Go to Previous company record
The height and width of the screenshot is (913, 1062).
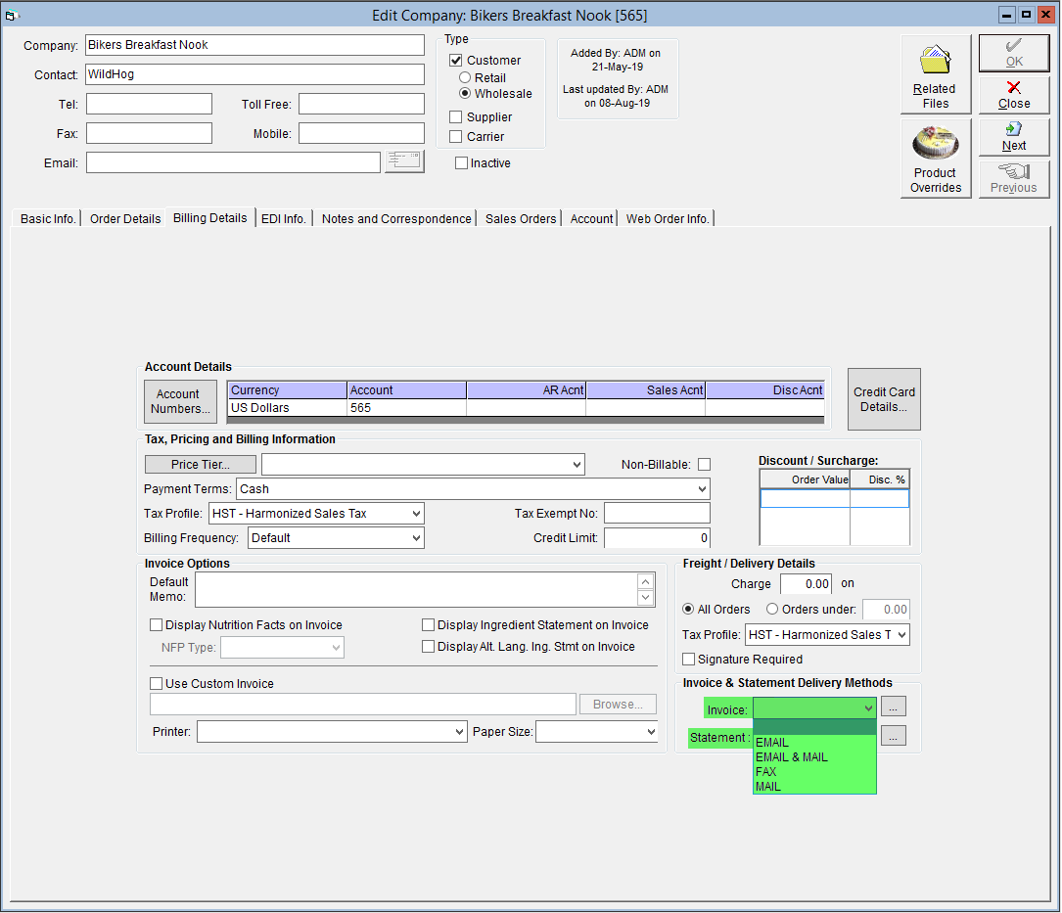pyautogui.click(x=1013, y=179)
